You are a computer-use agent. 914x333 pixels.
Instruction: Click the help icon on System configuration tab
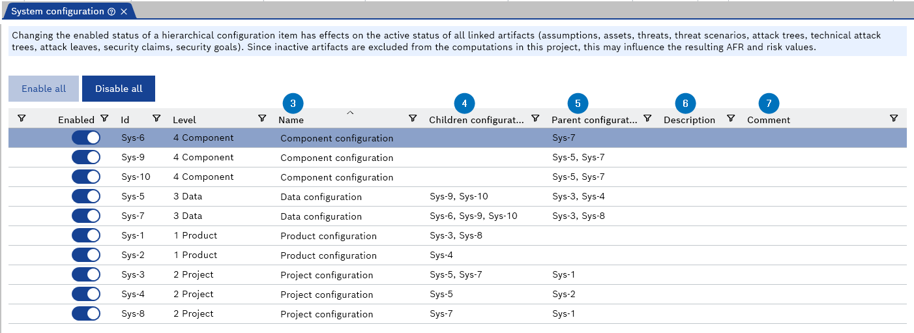click(x=111, y=12)
